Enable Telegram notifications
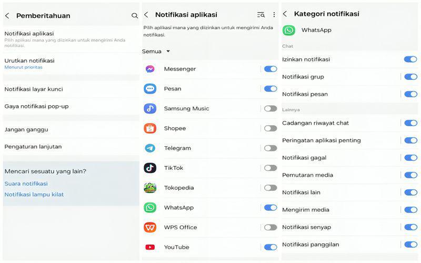The height and width of the screenshot is (263, 421). point(270,148)
